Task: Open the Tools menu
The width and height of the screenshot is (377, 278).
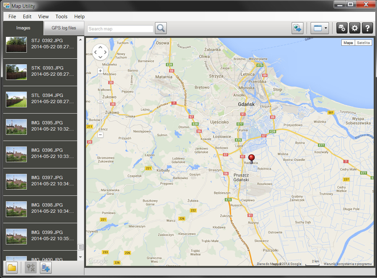Action: 61,17
